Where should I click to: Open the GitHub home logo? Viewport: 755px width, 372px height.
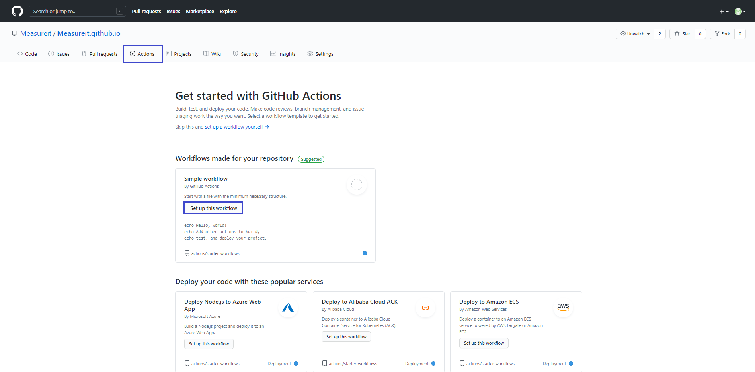pos(17,11)
